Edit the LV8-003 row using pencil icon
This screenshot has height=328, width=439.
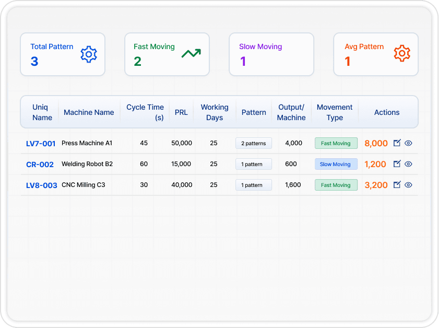[397, 184]
